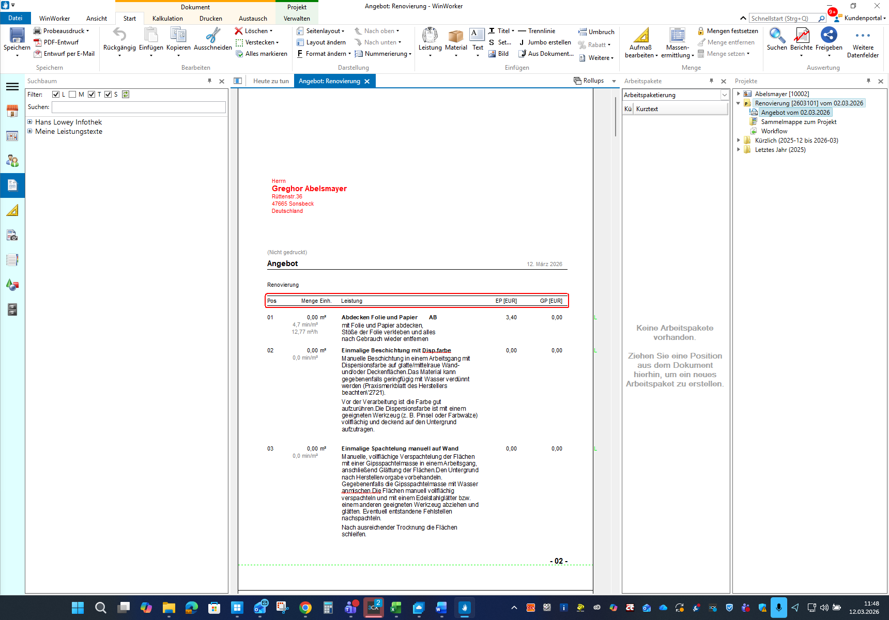Click Alles markieren
889x620 pixels.
pos(266,54)
